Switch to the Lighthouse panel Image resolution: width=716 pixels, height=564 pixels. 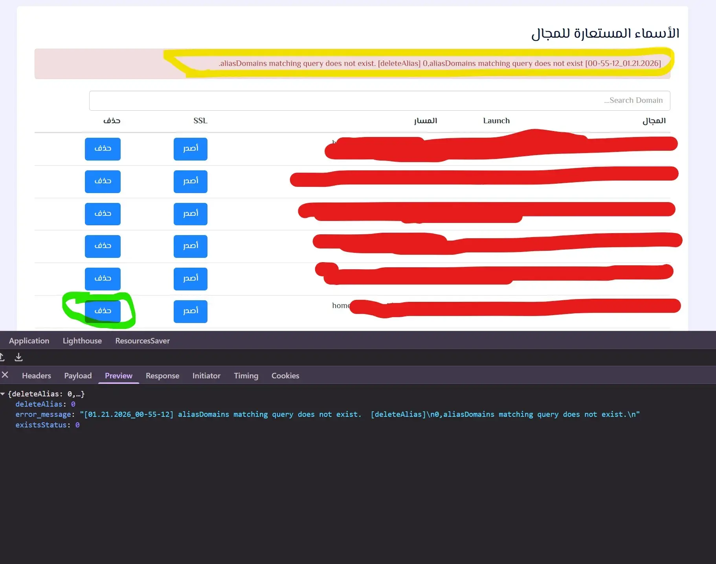pyautogui.click(x=82, y=341)
